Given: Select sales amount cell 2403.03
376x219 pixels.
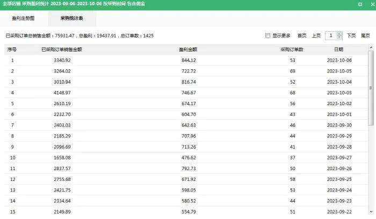Looking at the screenshot, I should tap(62, 125).
